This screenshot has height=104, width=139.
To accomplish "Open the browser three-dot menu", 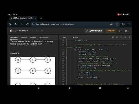I will [x=129, y=24].
